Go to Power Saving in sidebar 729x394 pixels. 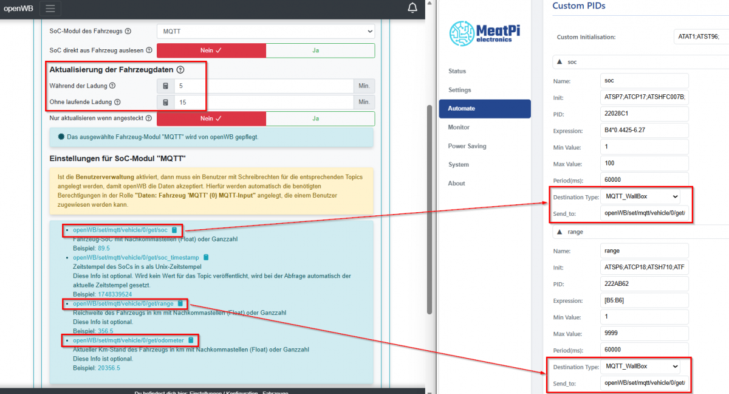pos(467,146)
